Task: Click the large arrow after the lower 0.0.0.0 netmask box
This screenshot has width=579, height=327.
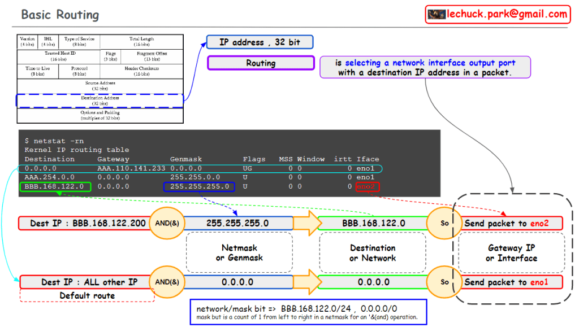Action: [x=305, y=282]
